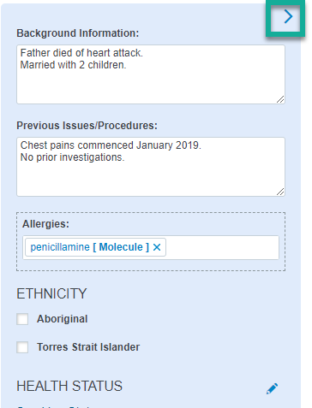Click inside the Background Information text box
Viewport: 312px width, 408px height.
point(151,74)
